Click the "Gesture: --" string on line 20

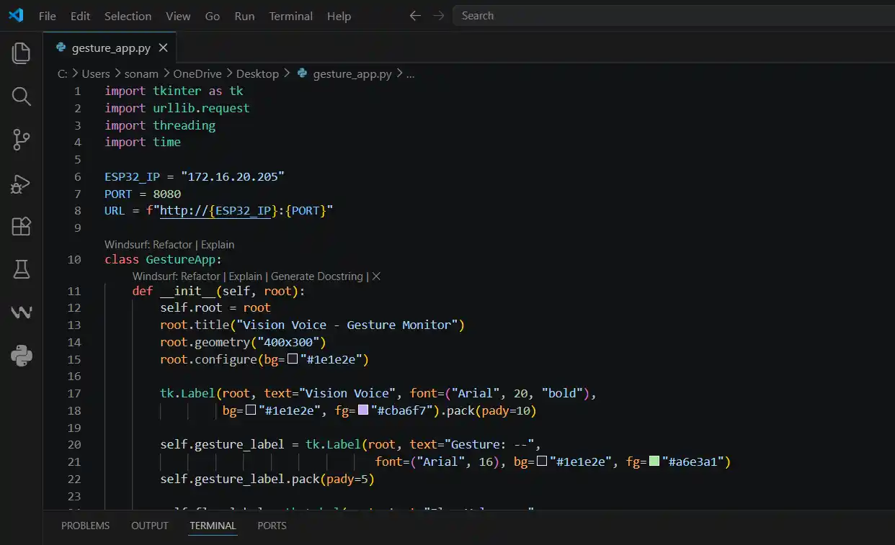point(490,444)
